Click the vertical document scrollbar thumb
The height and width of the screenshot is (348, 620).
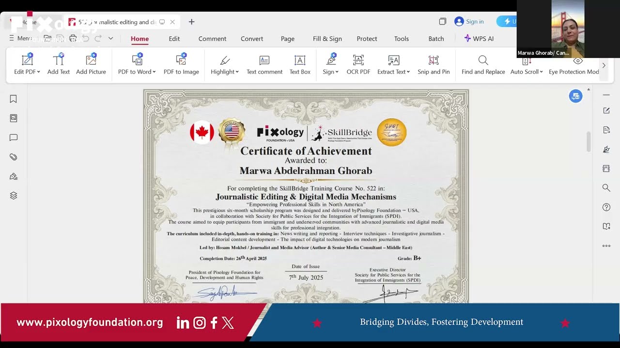coord(589,142)
